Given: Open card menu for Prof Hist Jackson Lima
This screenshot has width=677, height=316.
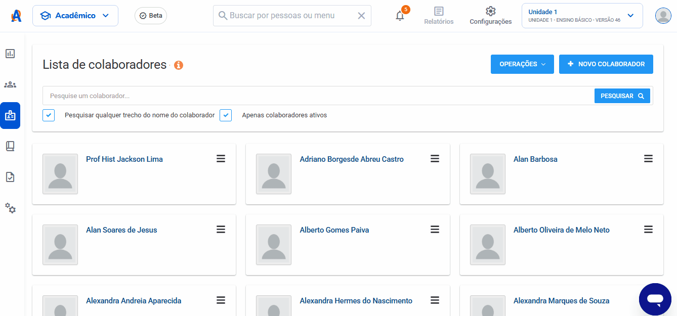Looking at the screenshot, I should point(221,158).
